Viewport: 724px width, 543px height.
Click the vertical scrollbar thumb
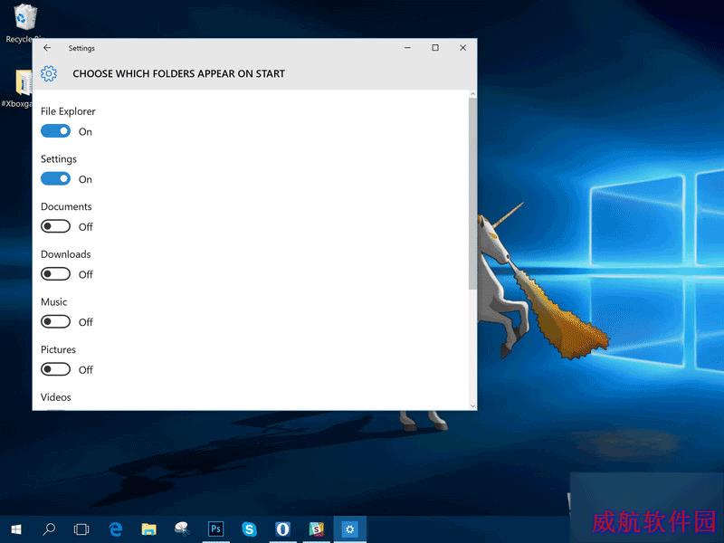(472, 194)
